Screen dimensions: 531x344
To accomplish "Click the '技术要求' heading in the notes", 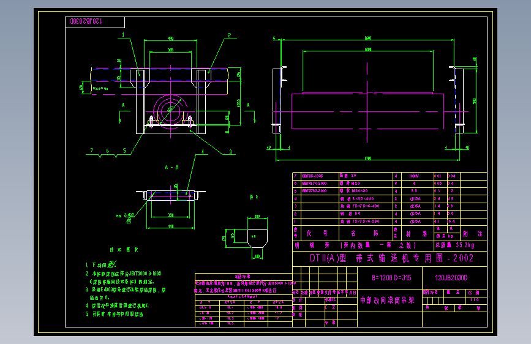I will 124,250.
